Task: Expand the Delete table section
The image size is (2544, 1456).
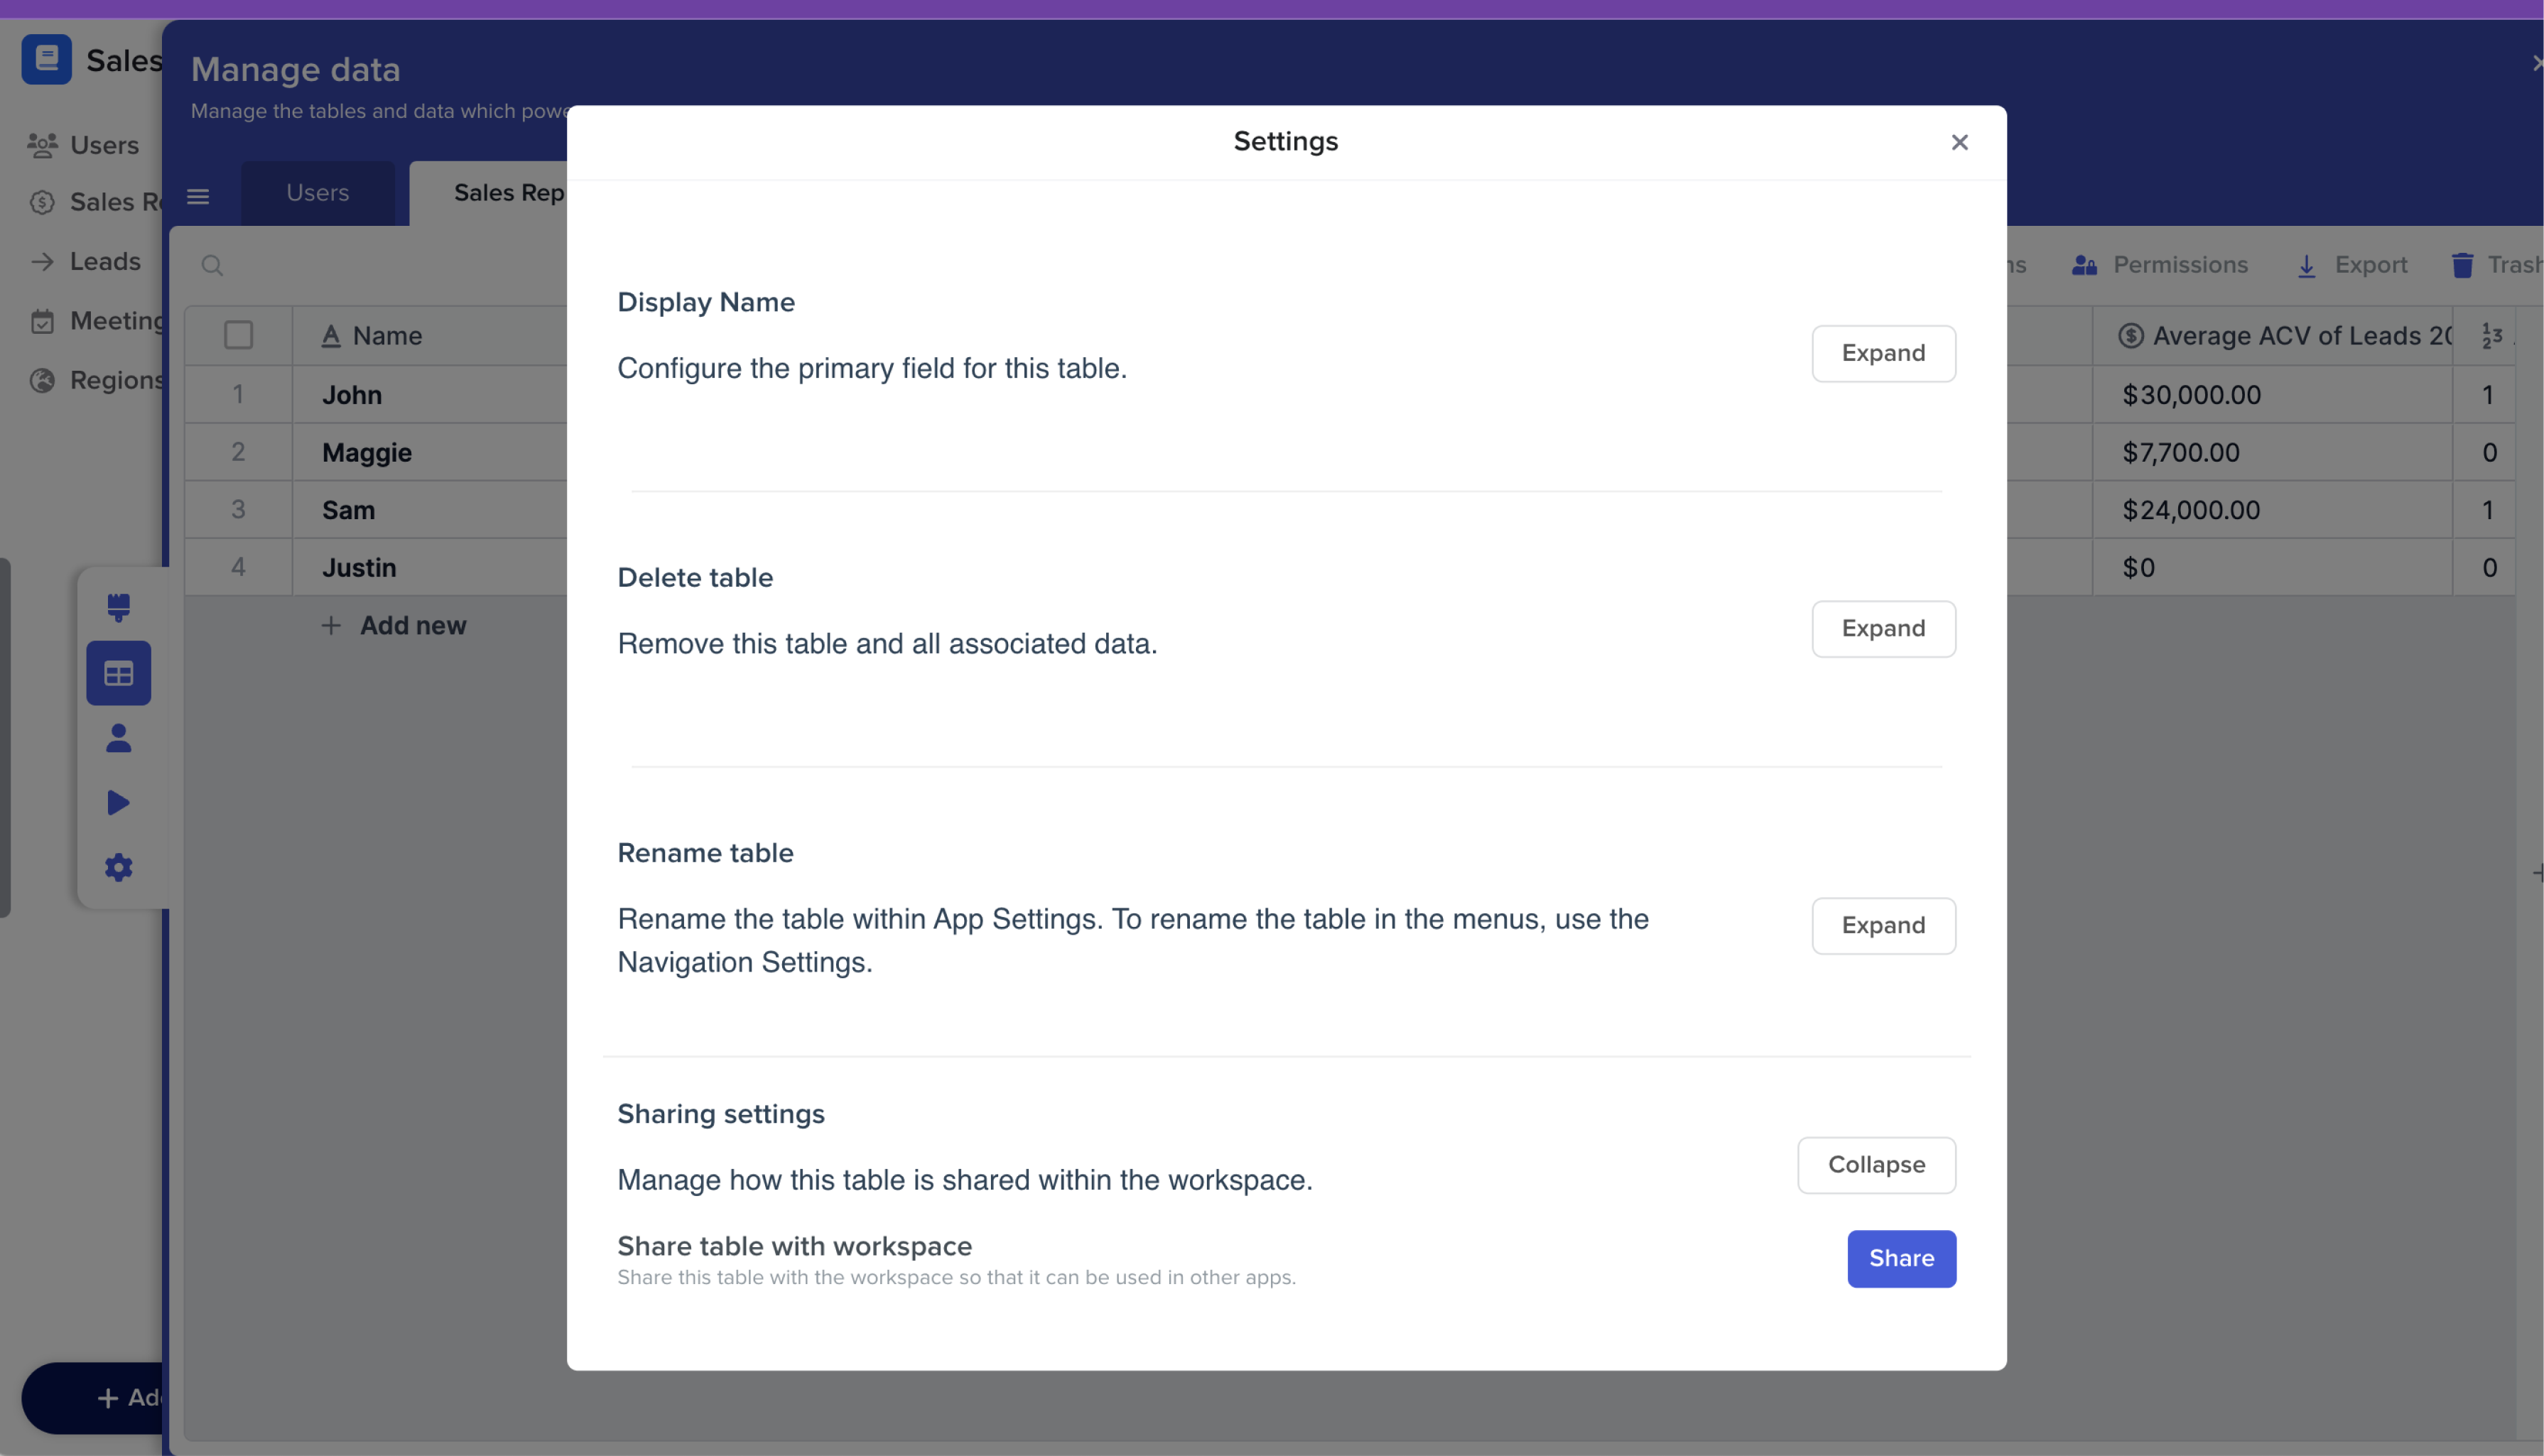Action: tap(1883, 628)
